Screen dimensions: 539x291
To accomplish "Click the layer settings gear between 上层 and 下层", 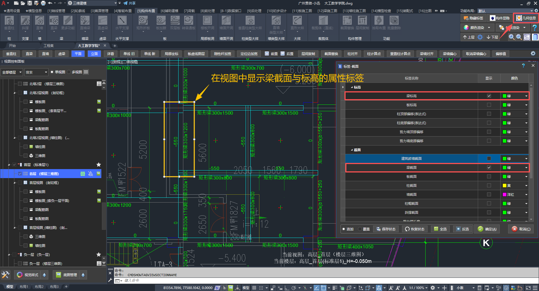I will (x=480, y=37).
